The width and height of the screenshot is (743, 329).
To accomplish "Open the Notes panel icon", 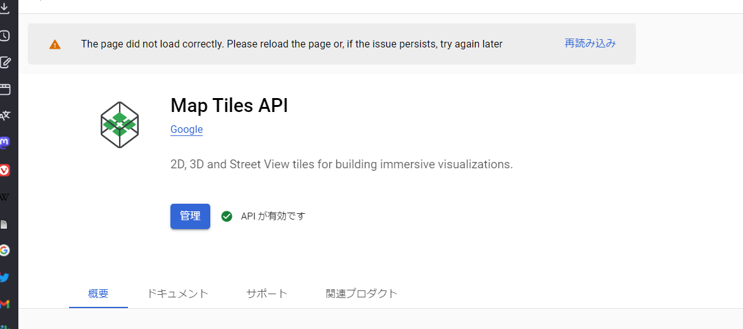I will 4,62.
